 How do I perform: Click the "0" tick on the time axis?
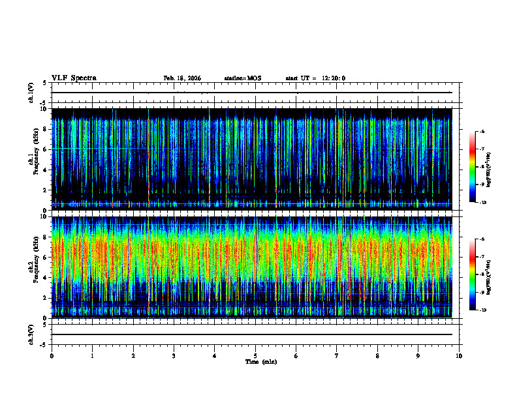click(x=52, y=356)
